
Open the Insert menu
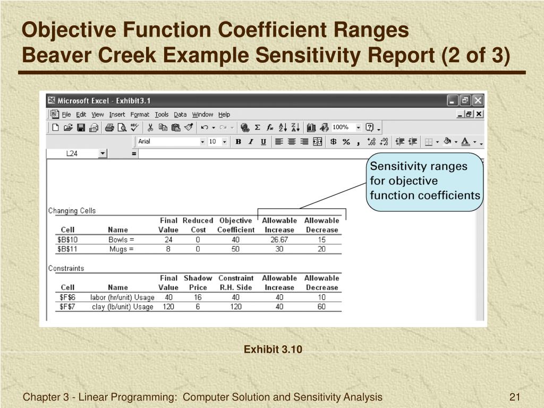tap(117, 115)
